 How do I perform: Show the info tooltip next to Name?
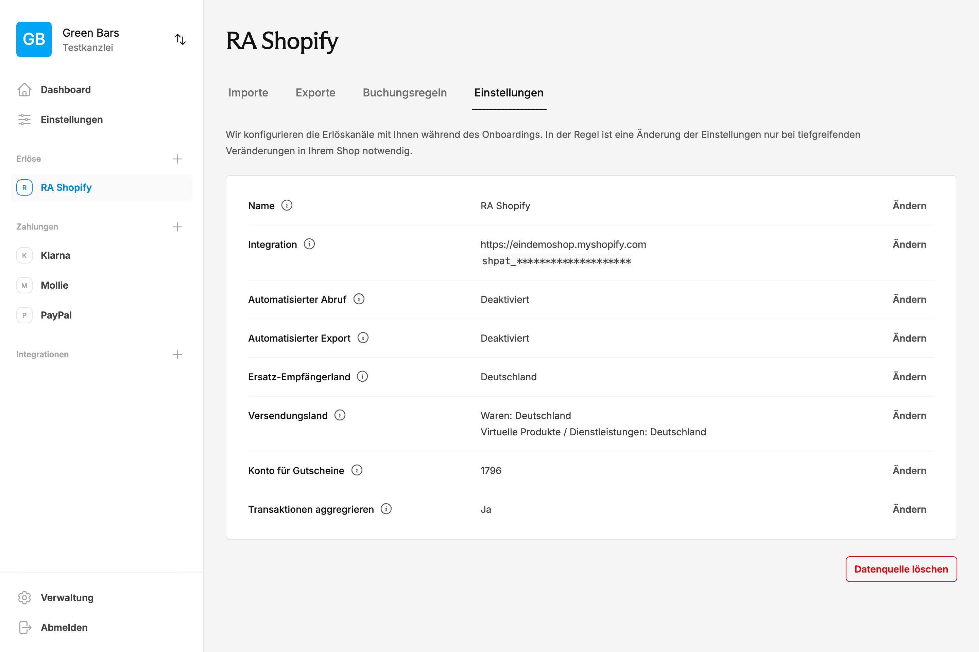[287, 205]
